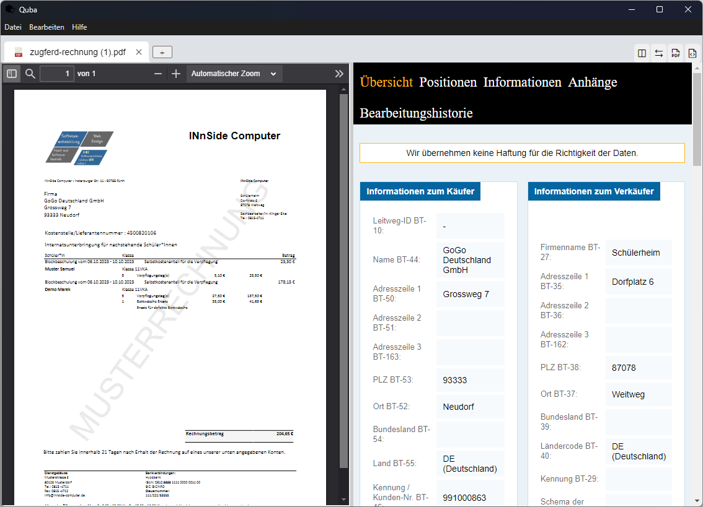Show the PDF view icon
The width and height of the screenshot is (703, 507).
pos(676,54)
